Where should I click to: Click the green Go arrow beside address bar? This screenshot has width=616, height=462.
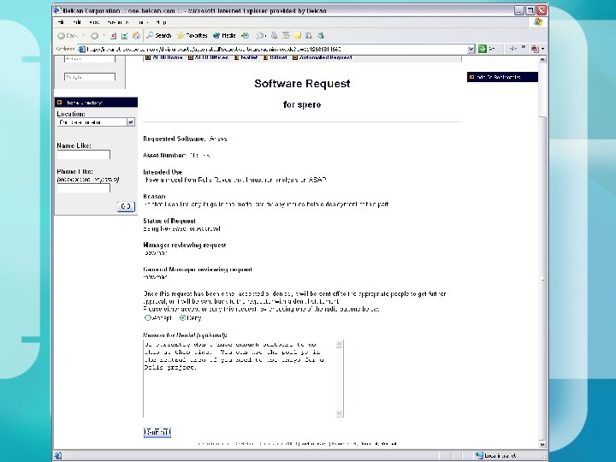tap(482, 49)
